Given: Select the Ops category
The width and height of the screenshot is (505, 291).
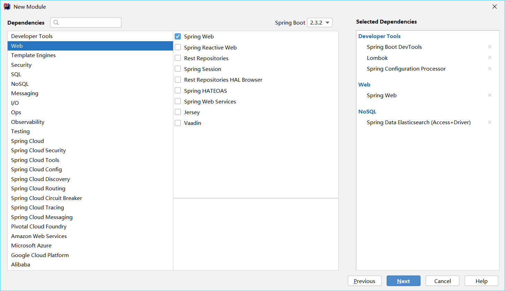Looking at the screenshot, I should coord(90,112).
